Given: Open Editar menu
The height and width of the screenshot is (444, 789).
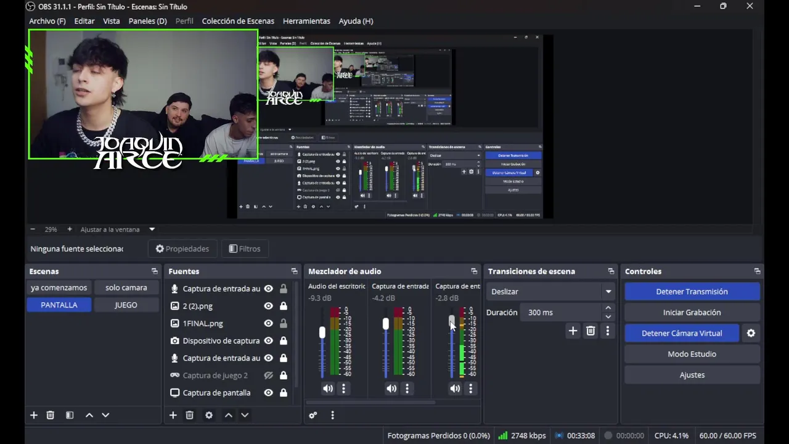Looking at the screenshot, I should [84, 21].
